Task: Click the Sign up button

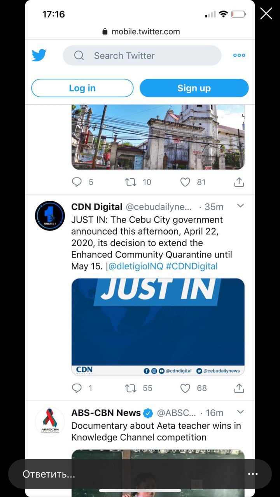Action: (x=194, y=88)
